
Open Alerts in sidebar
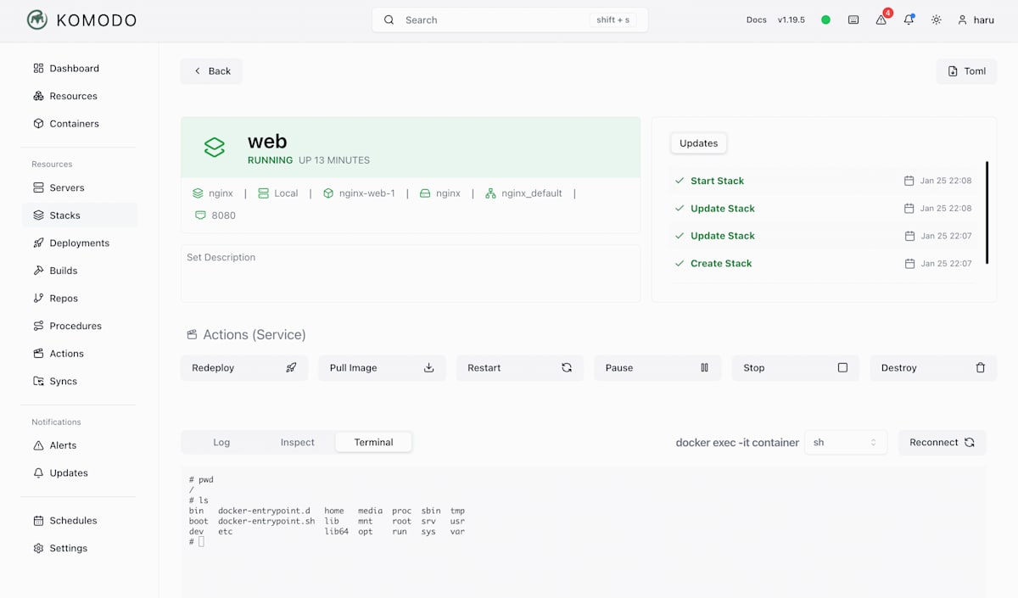[80, 445]
